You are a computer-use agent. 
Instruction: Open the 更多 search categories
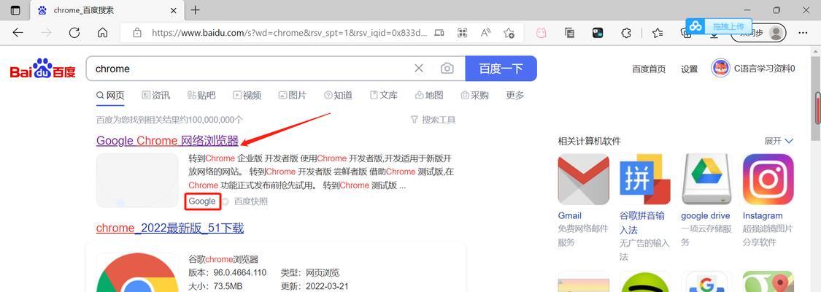pyautogui.click(x=514, y=95)
